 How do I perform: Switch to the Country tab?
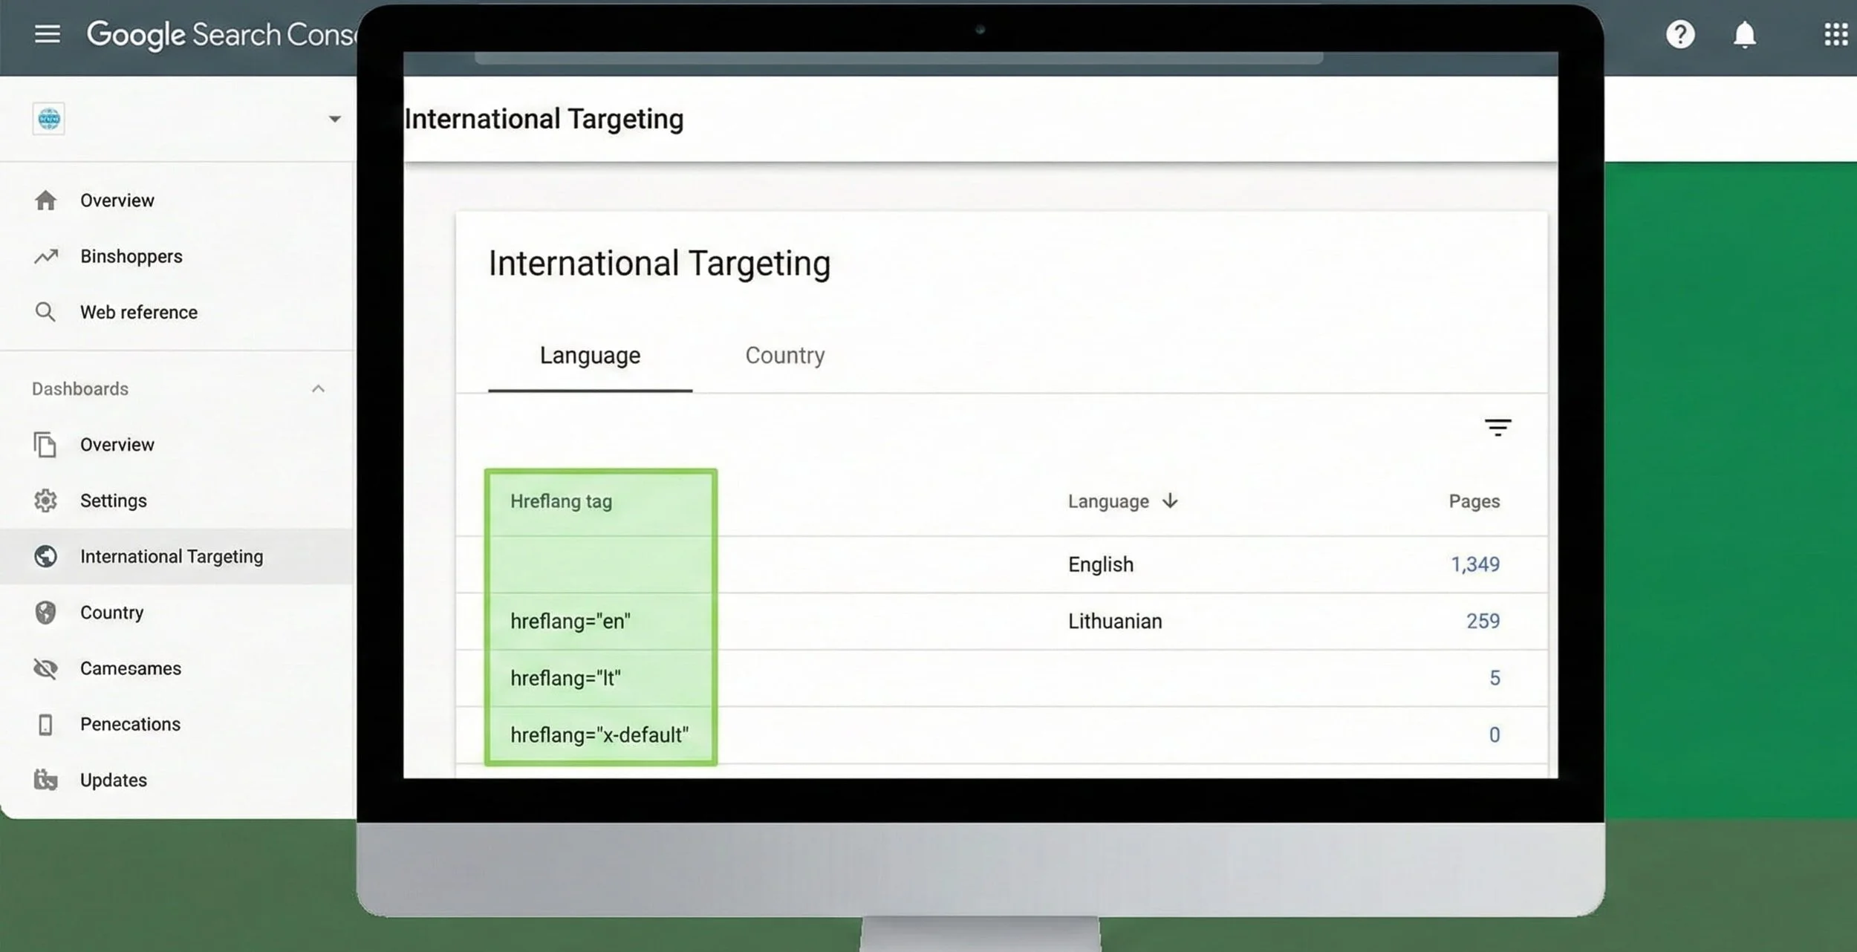click(x=784, y=355)
